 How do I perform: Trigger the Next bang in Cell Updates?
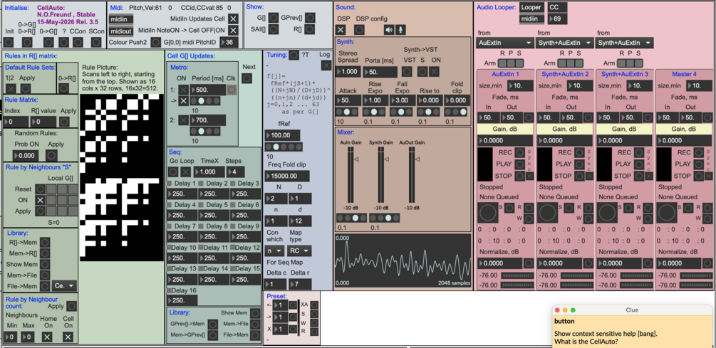tap(247, 78)
